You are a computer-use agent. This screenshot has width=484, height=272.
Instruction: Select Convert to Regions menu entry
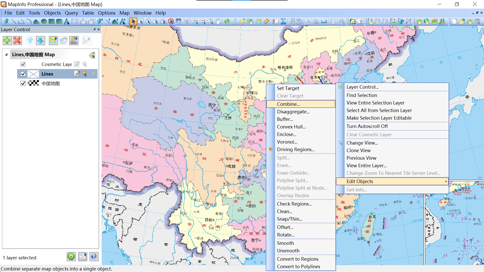tap(297, 259)
